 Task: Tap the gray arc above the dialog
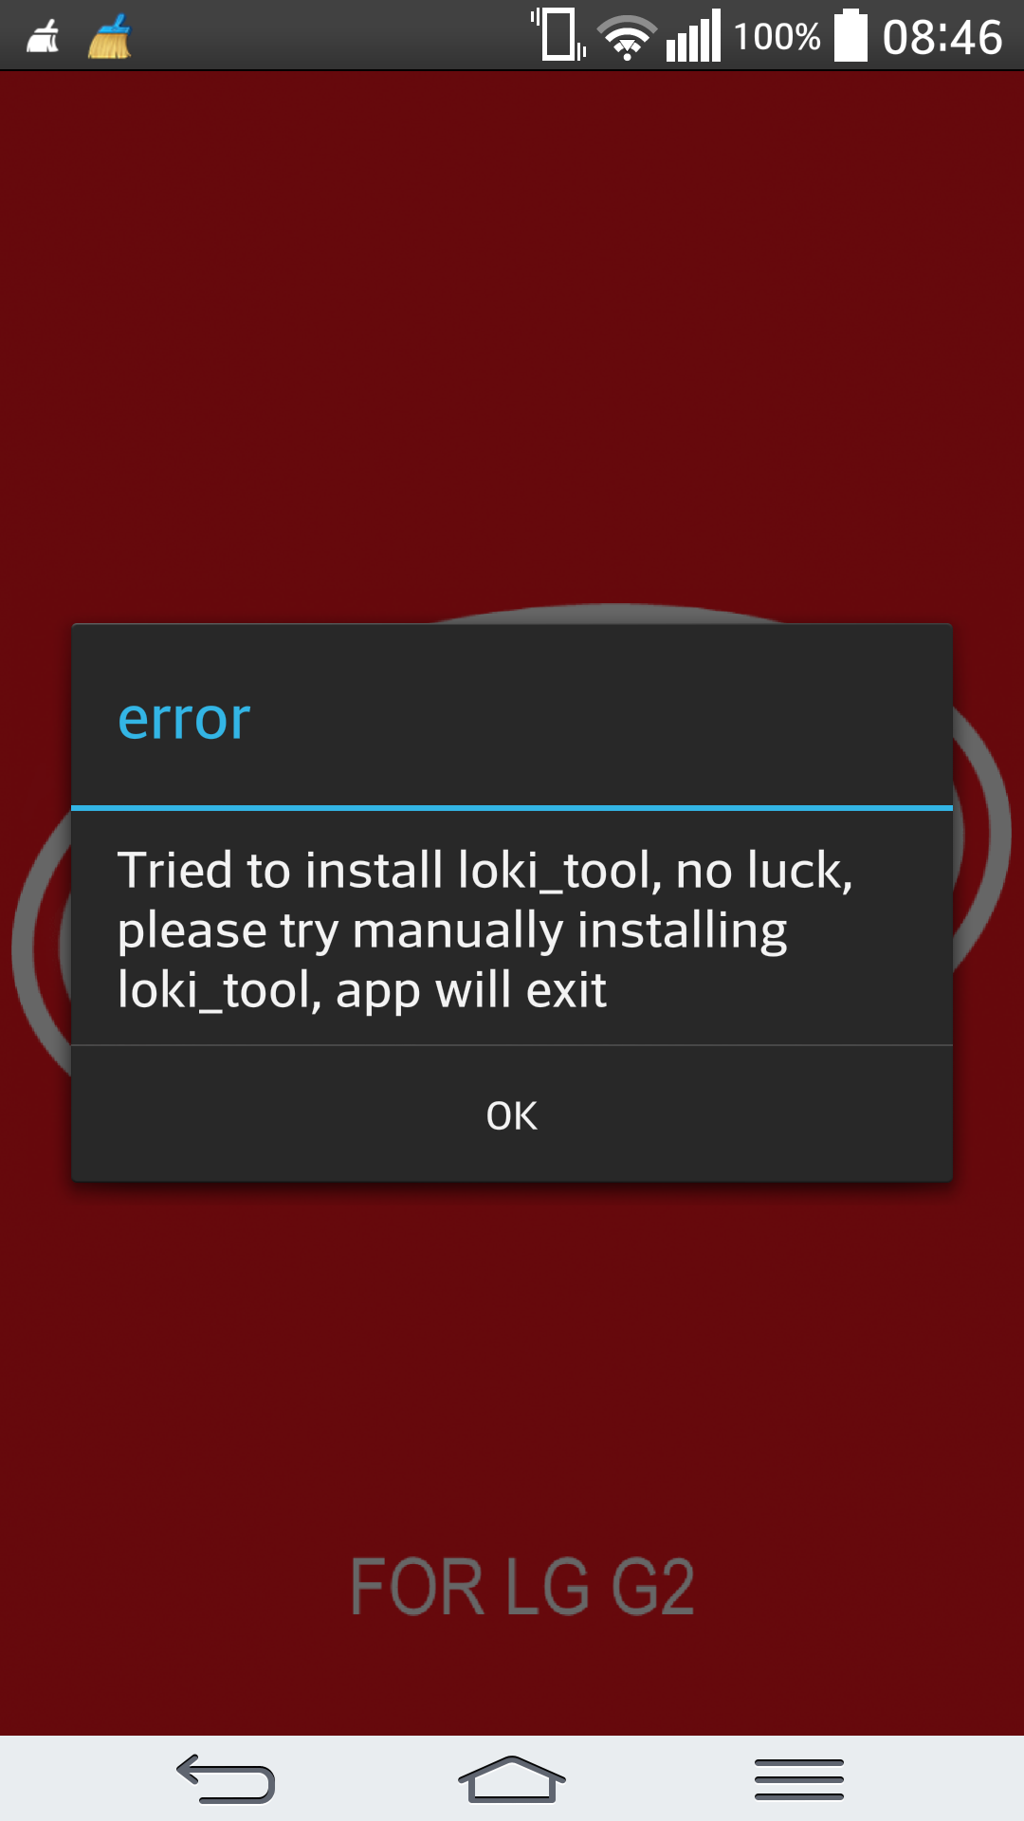[612, 614]
